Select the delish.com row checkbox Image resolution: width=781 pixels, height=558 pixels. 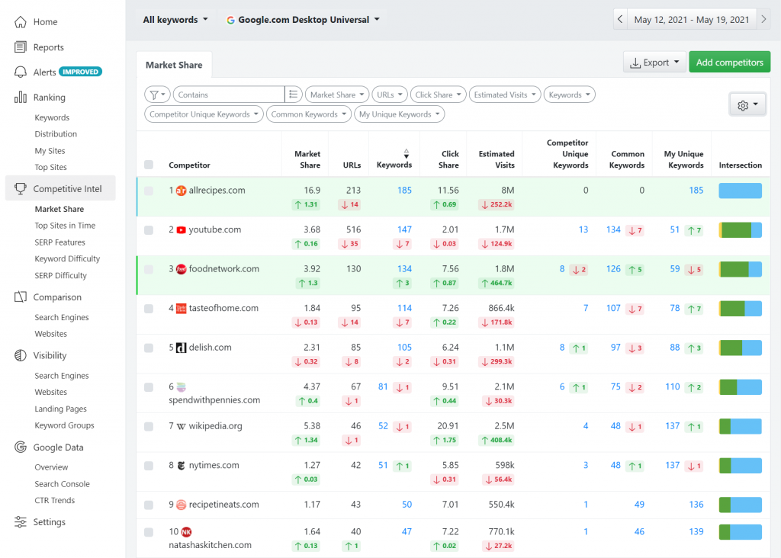pyautogui.click(x=149, y=348)
